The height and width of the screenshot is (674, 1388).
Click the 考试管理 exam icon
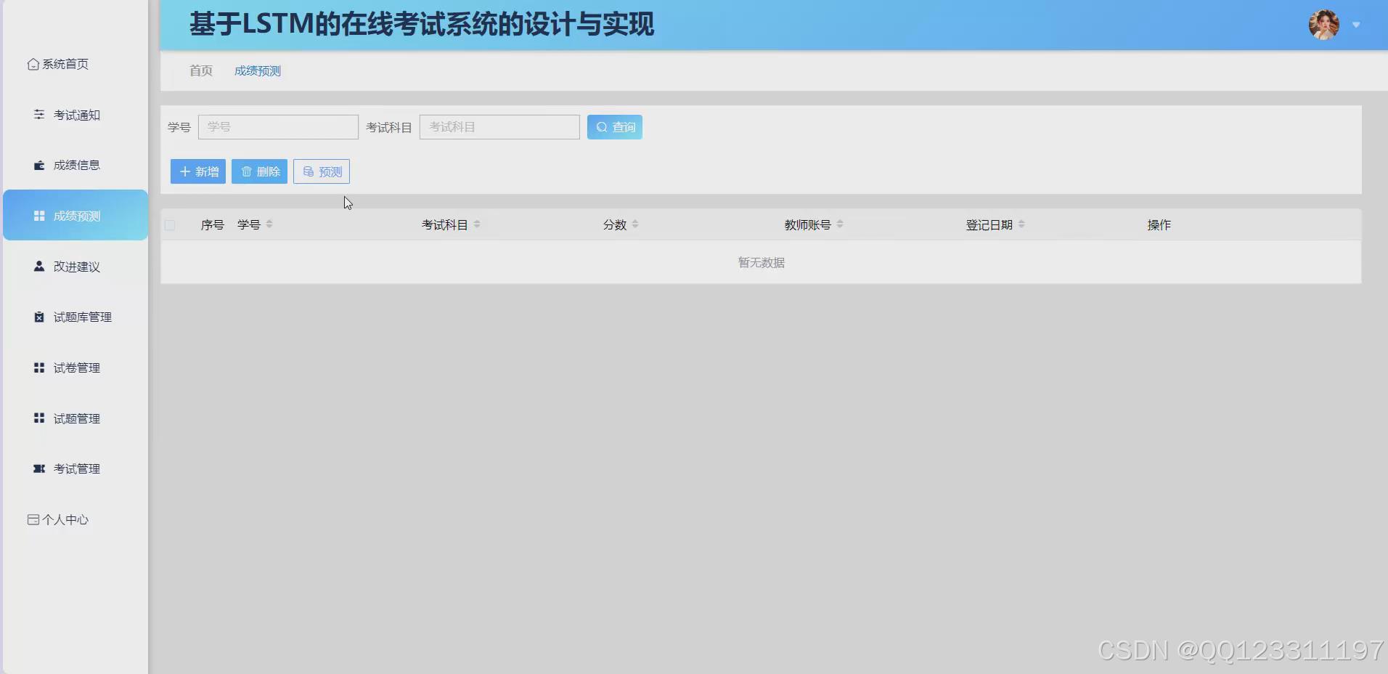click(x=38, y=468)
